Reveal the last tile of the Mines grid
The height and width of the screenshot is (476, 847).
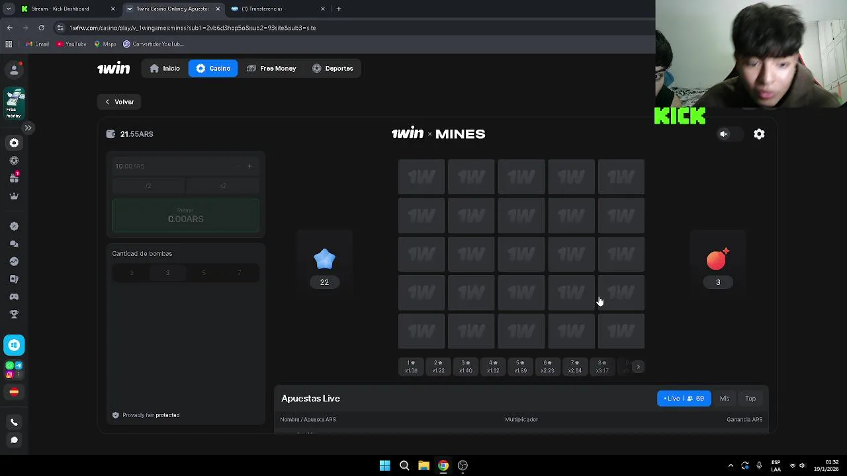pos(621,331)
